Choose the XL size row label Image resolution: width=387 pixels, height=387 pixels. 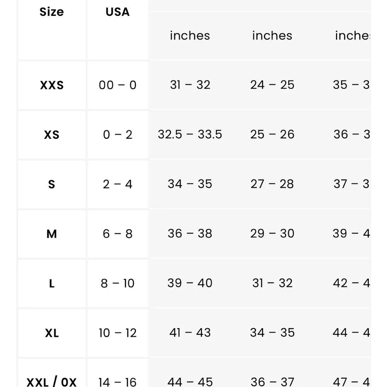click(x=51, y=333)
